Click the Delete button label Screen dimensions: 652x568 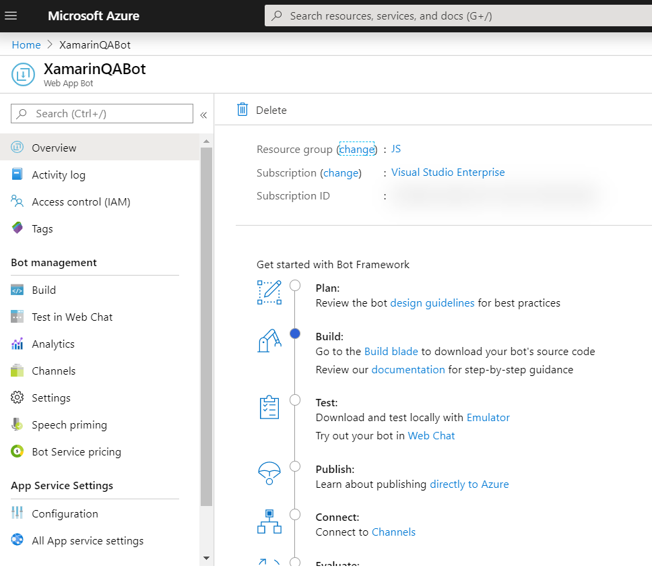[271, 111]
